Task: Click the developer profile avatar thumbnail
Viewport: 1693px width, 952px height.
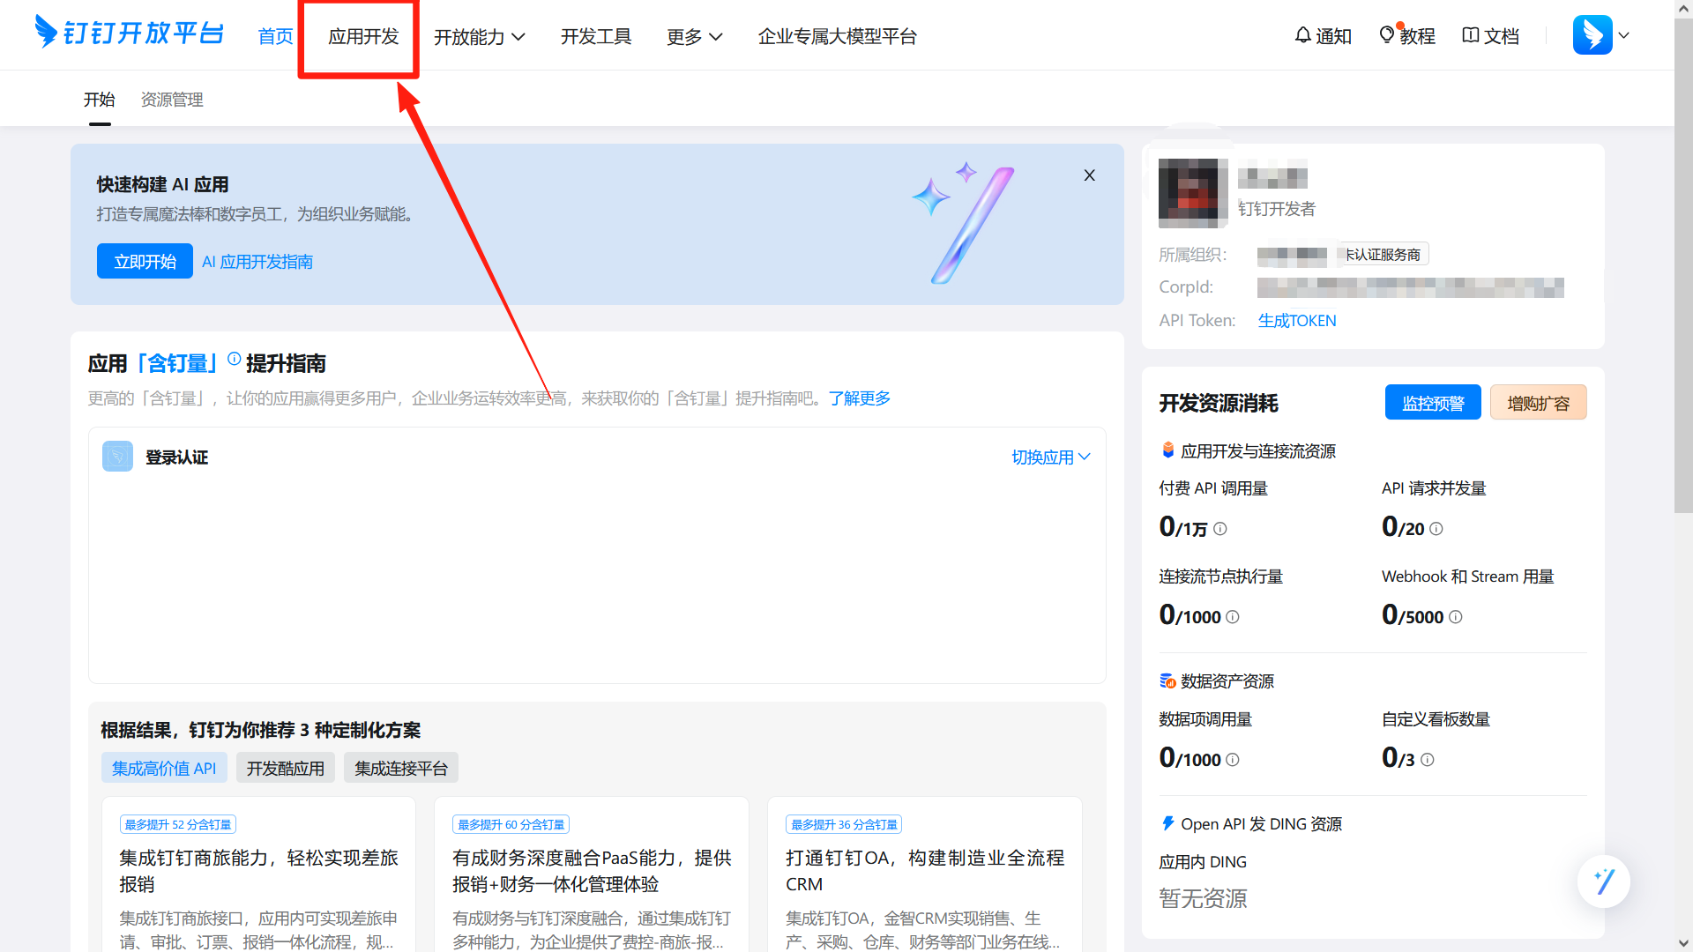Action: tap(1193, 193)
